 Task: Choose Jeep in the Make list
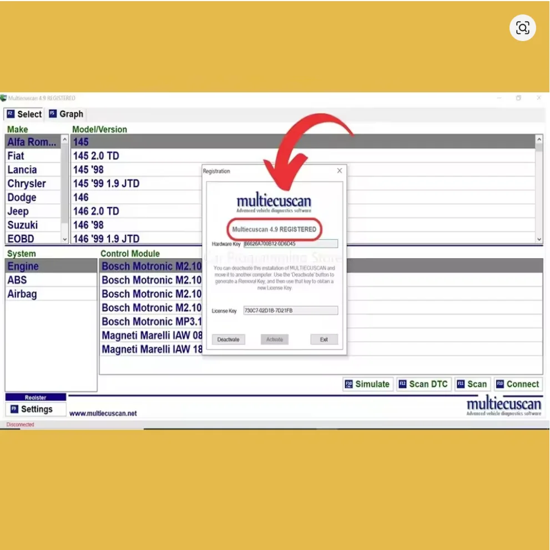(33, 211)
